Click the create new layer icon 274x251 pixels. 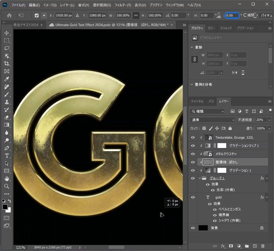coord(255,246)
